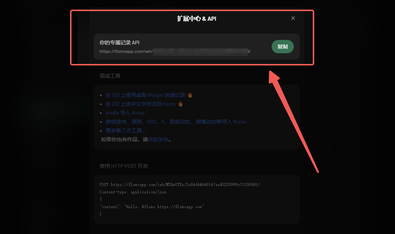Click the Content-type: application/json line
Viewport: 395px width, 234px height.
pos(133,192)
